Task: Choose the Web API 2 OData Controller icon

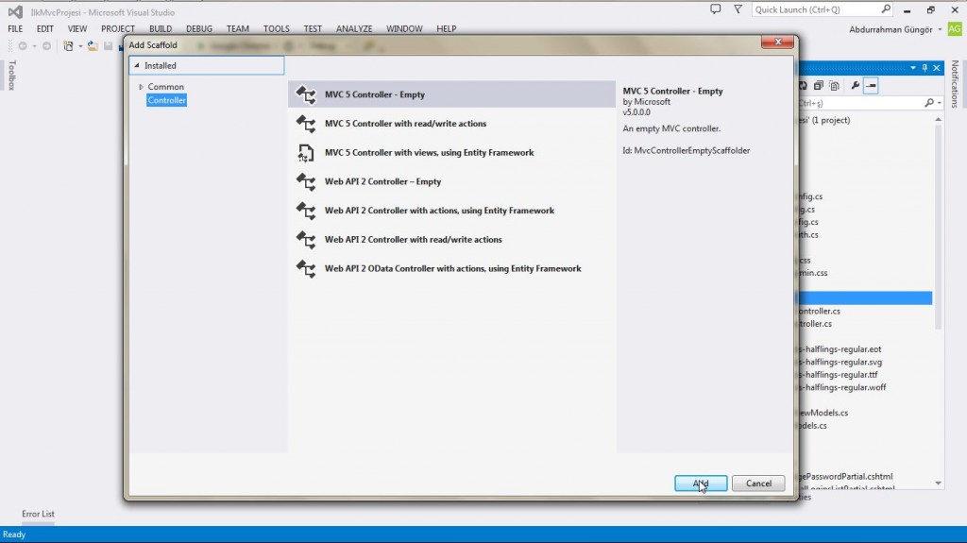Action: point(305,269)
